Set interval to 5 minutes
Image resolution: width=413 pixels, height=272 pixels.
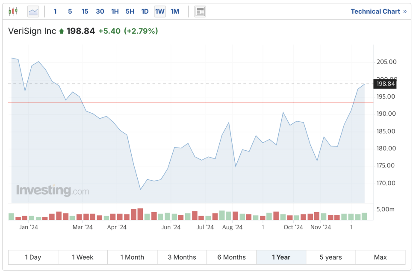click(70, 12)
